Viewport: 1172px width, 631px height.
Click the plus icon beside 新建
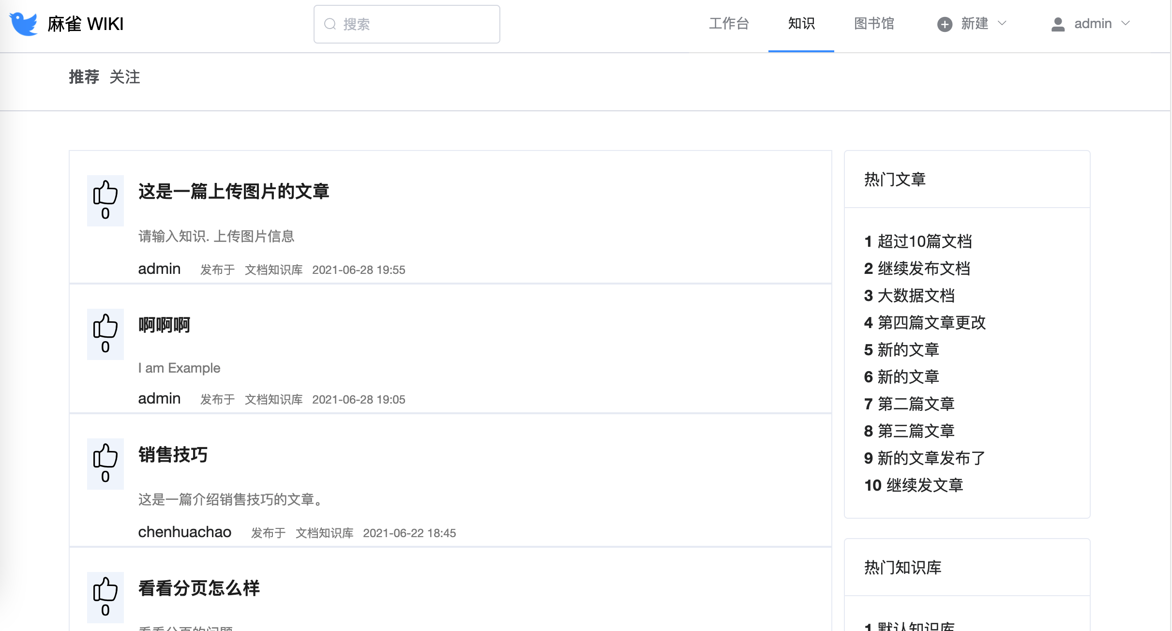[944, 24]
